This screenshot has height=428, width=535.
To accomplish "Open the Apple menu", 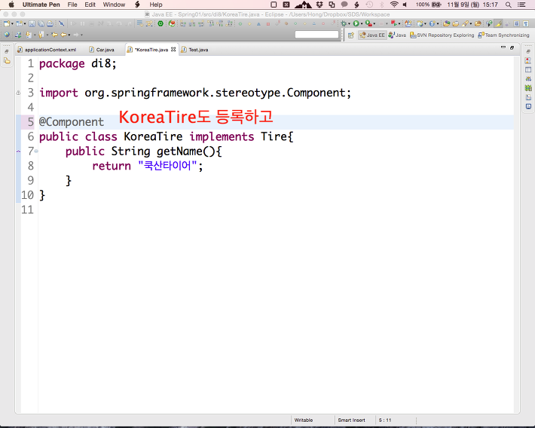I will 11,5.
